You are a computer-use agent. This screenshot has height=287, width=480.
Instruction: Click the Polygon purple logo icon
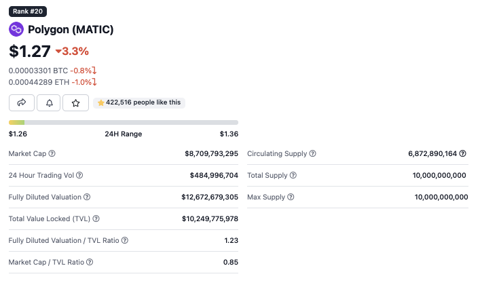click(x=16, y=29)
